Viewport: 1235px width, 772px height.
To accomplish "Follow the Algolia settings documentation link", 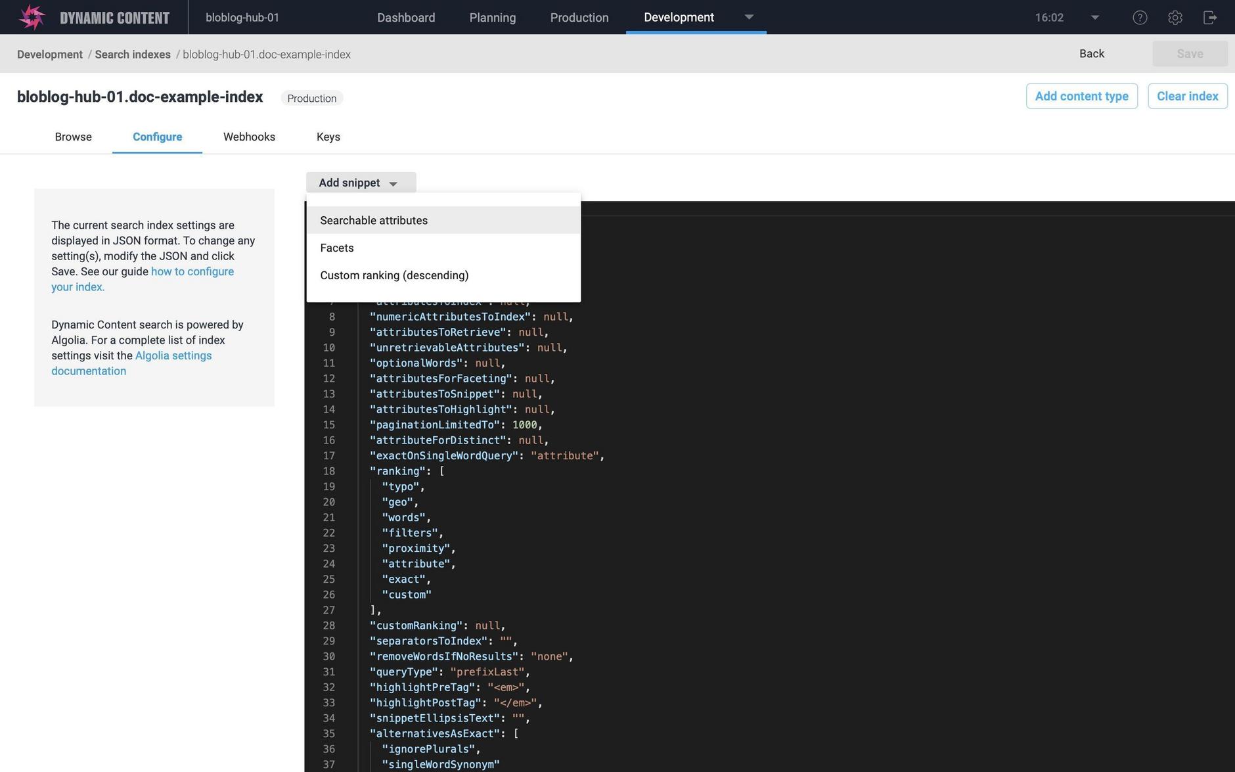I will click(173, 356).
